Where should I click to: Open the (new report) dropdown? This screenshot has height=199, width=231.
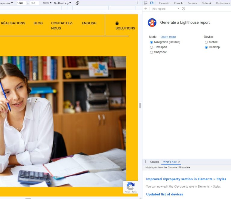coord(165,9)
